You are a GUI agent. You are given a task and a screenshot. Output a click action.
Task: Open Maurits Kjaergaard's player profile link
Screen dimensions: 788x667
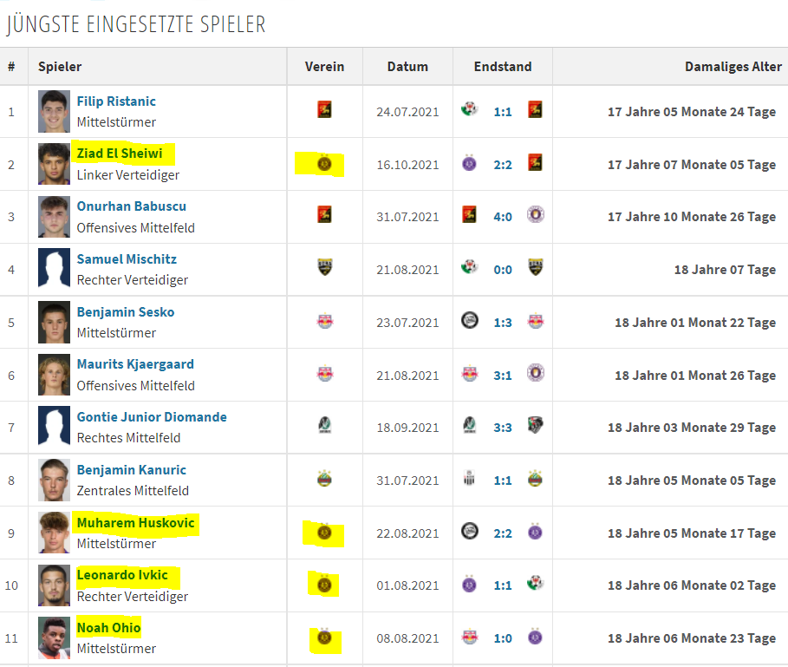pyautogui.click(x=135, y=364)
